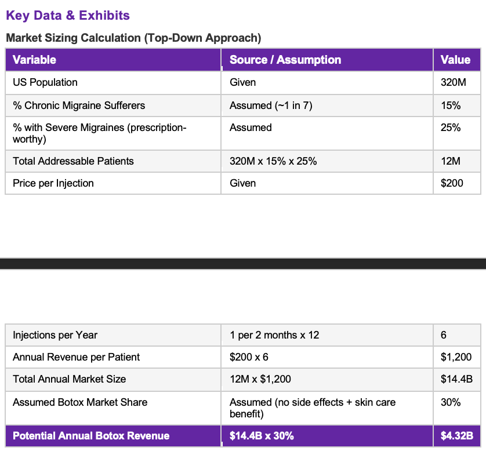Click the Assumed Botox Market Share cell
The width and height of the screenshot is (486, 451).
pos(113,408)
